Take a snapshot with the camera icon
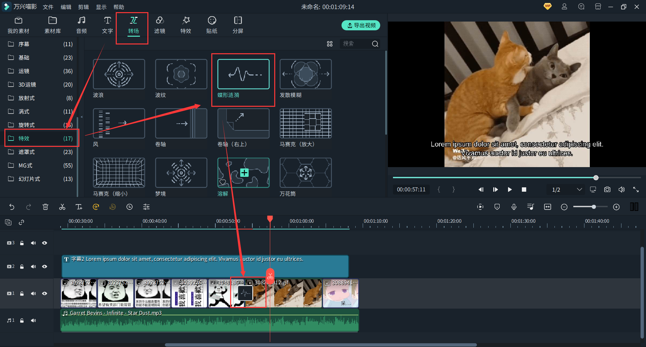This screenshot has width=646, height=347. [607, 189]
